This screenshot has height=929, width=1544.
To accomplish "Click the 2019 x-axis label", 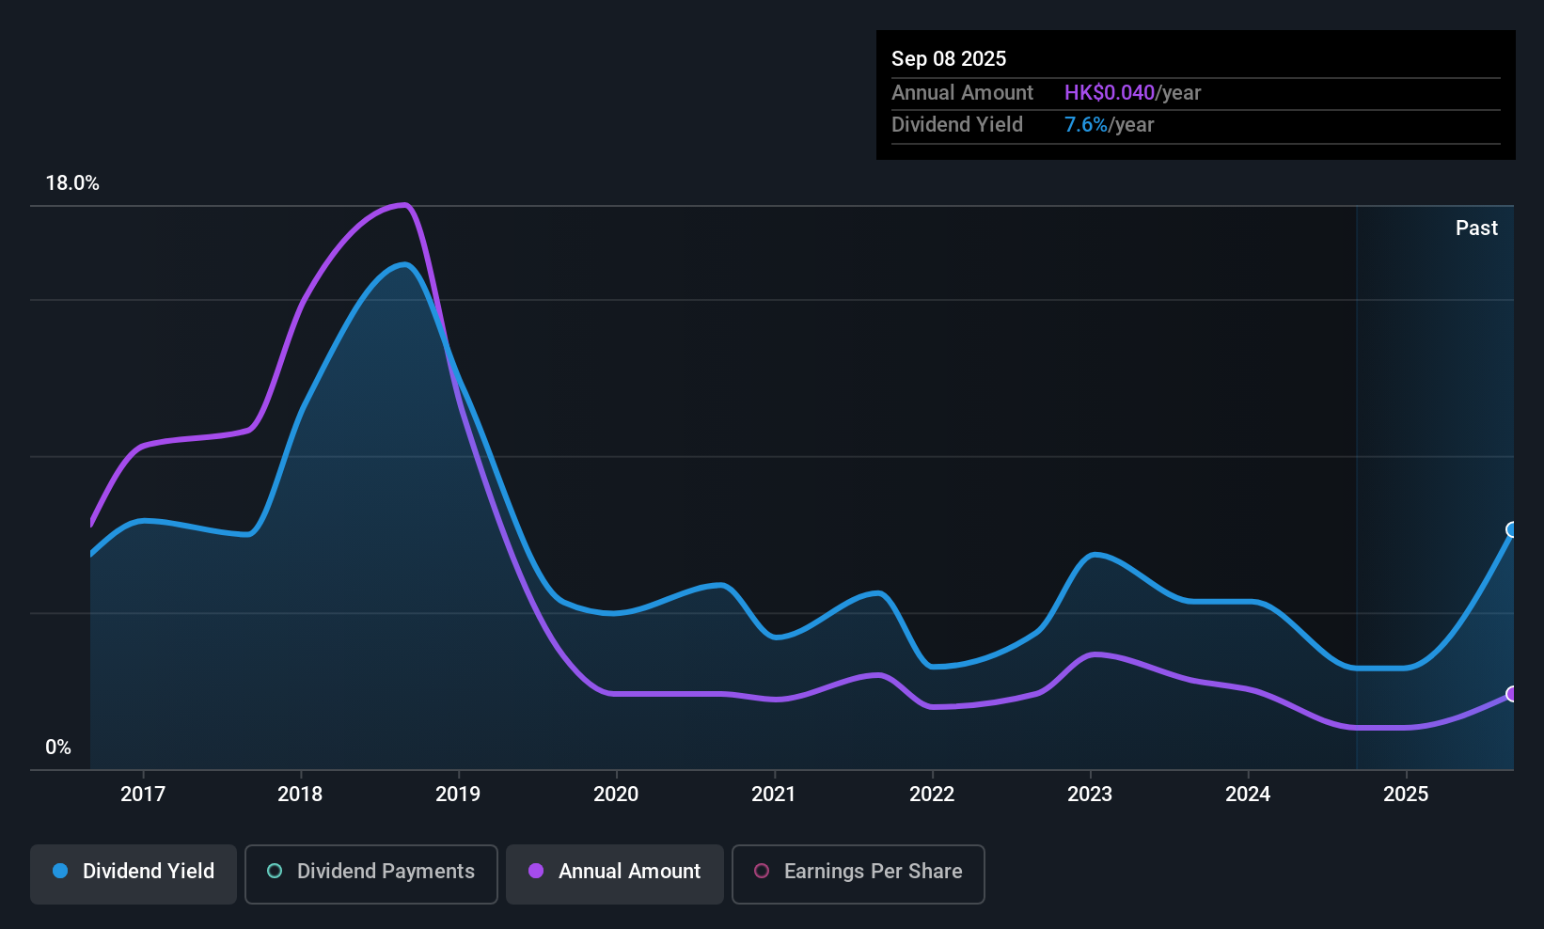I will pos(458,795).
